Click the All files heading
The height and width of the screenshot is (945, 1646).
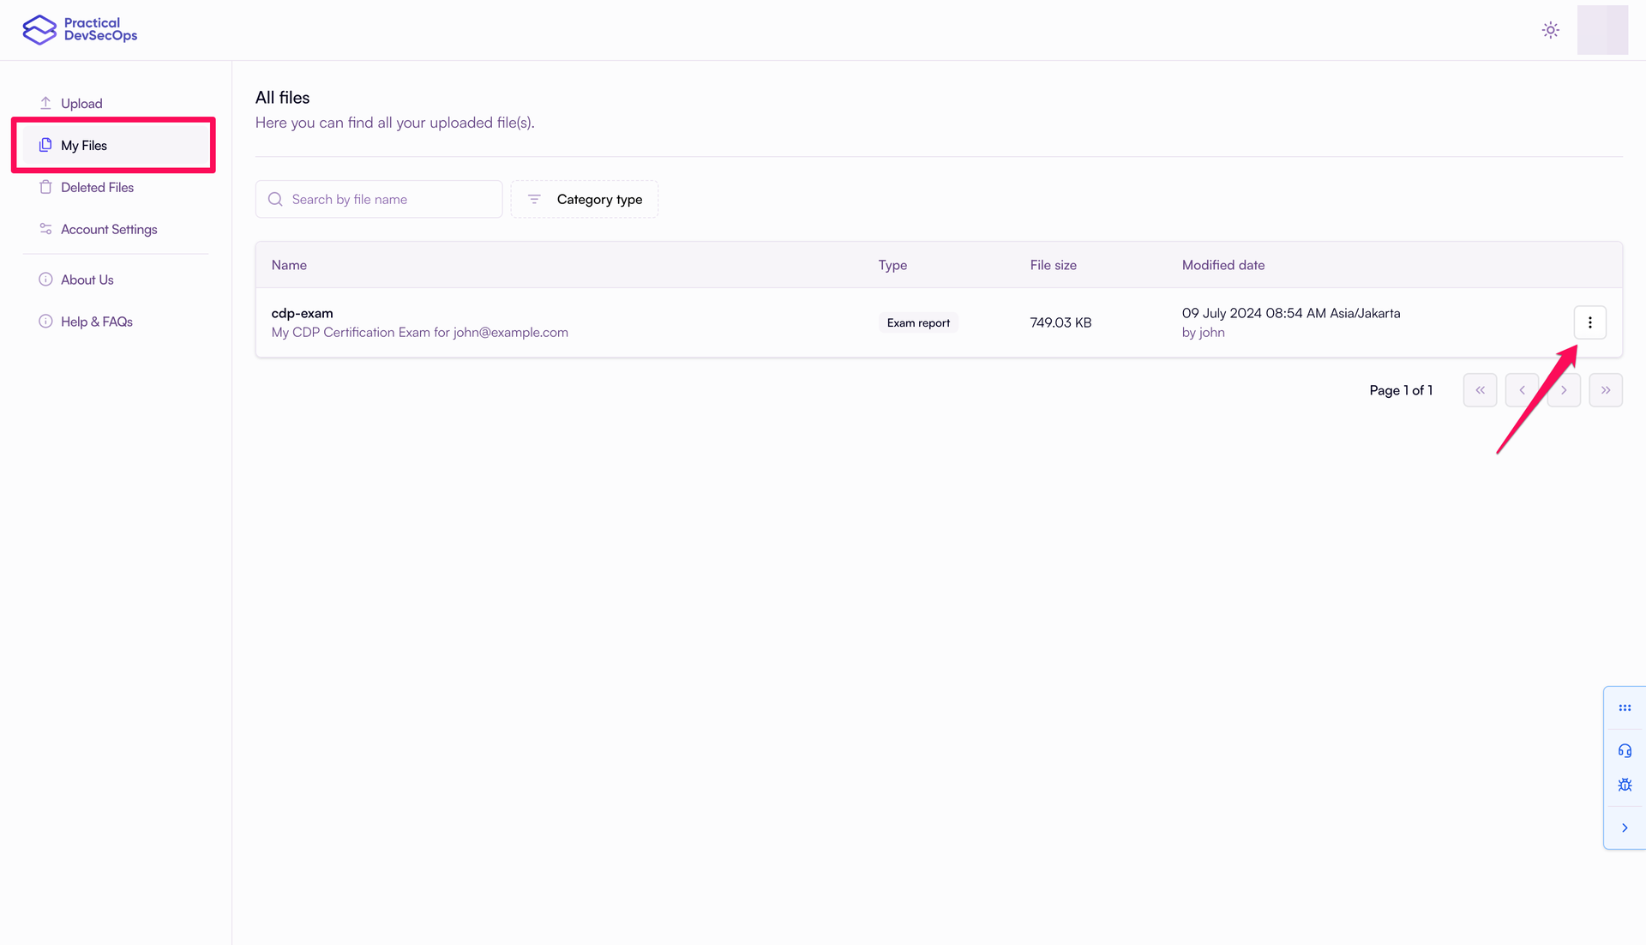283,98
